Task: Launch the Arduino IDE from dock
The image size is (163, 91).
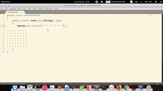Action: coord(45,88)
